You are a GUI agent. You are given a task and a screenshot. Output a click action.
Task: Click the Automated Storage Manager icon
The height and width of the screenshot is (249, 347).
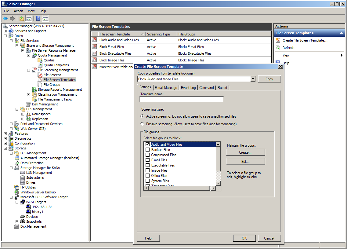tap(17, 158)
